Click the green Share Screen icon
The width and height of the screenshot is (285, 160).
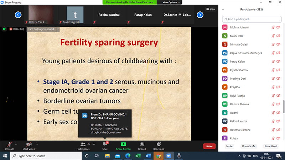(123, 144)
